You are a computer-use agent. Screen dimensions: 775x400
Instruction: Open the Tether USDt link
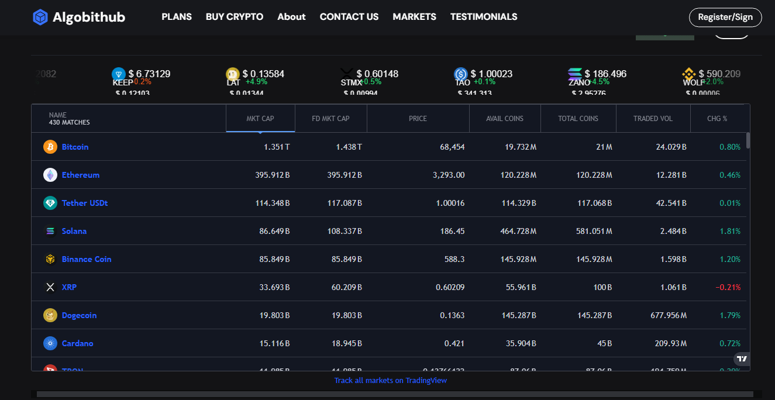[x=85, y=203]
